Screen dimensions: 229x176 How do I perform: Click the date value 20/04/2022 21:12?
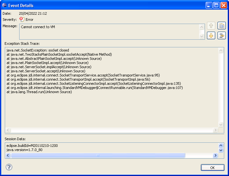coord(33,13)
